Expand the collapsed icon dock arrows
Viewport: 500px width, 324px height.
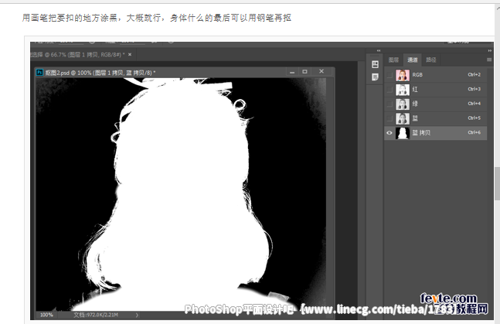pyautogui.click(x=377, y=49)
